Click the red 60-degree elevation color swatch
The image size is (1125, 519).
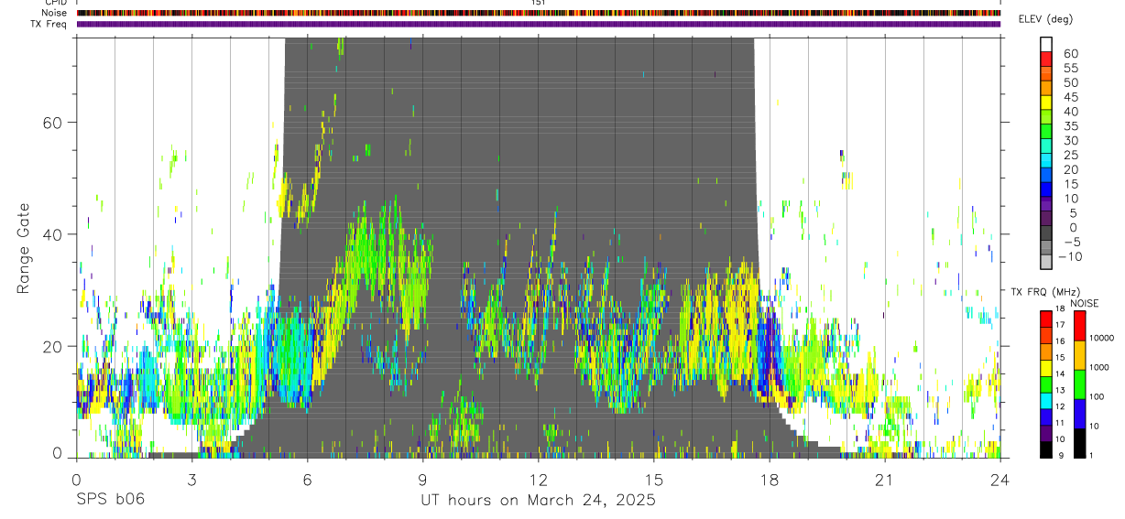pos(1047,59)
